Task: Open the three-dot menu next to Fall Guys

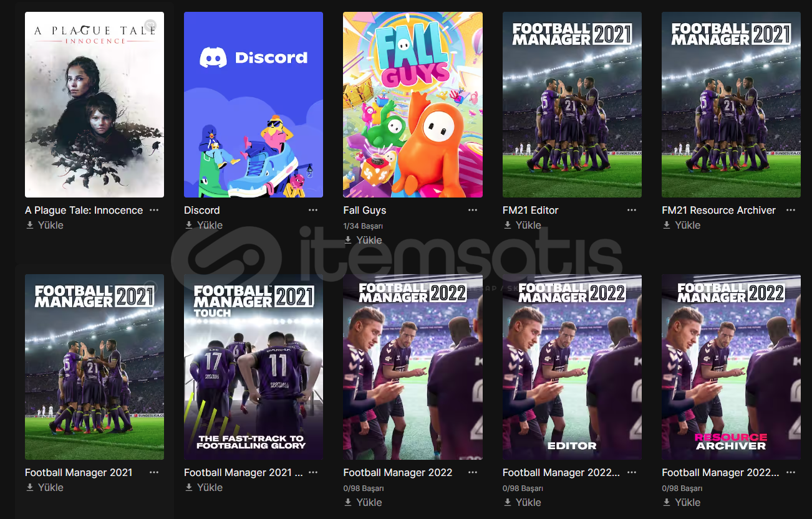Action: 473,211
